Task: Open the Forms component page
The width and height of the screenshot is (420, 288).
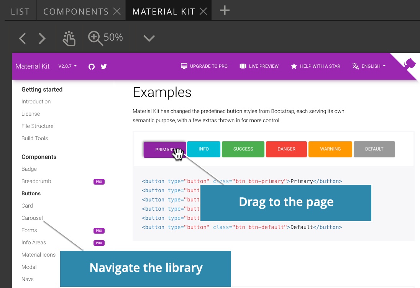Action: point(29,230)
